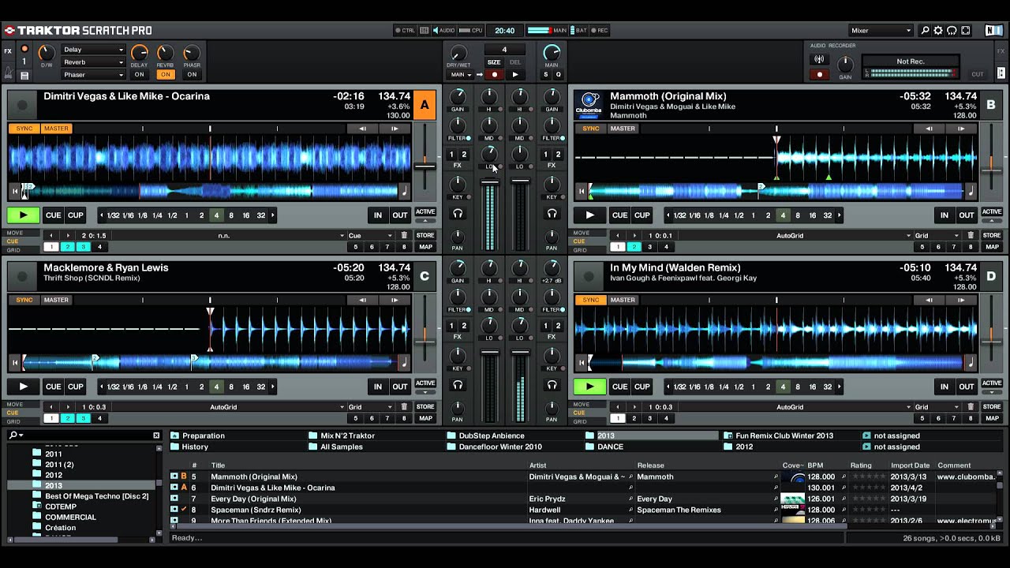
Task: Delete the selected cue on Deck B (trash icon)
Action: click(971, 235)
